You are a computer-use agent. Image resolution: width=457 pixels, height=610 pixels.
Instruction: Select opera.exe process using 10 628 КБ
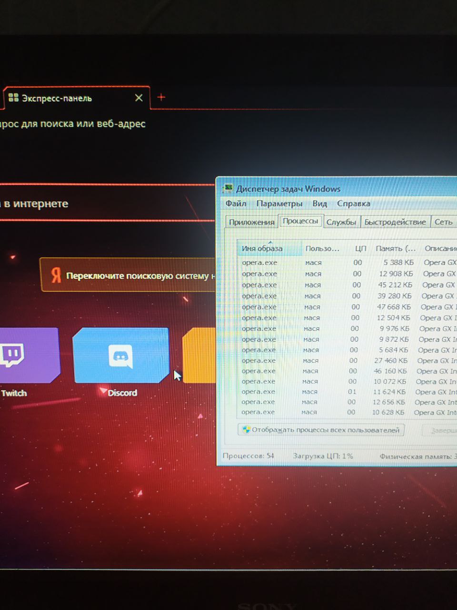[x=348, y=412]
